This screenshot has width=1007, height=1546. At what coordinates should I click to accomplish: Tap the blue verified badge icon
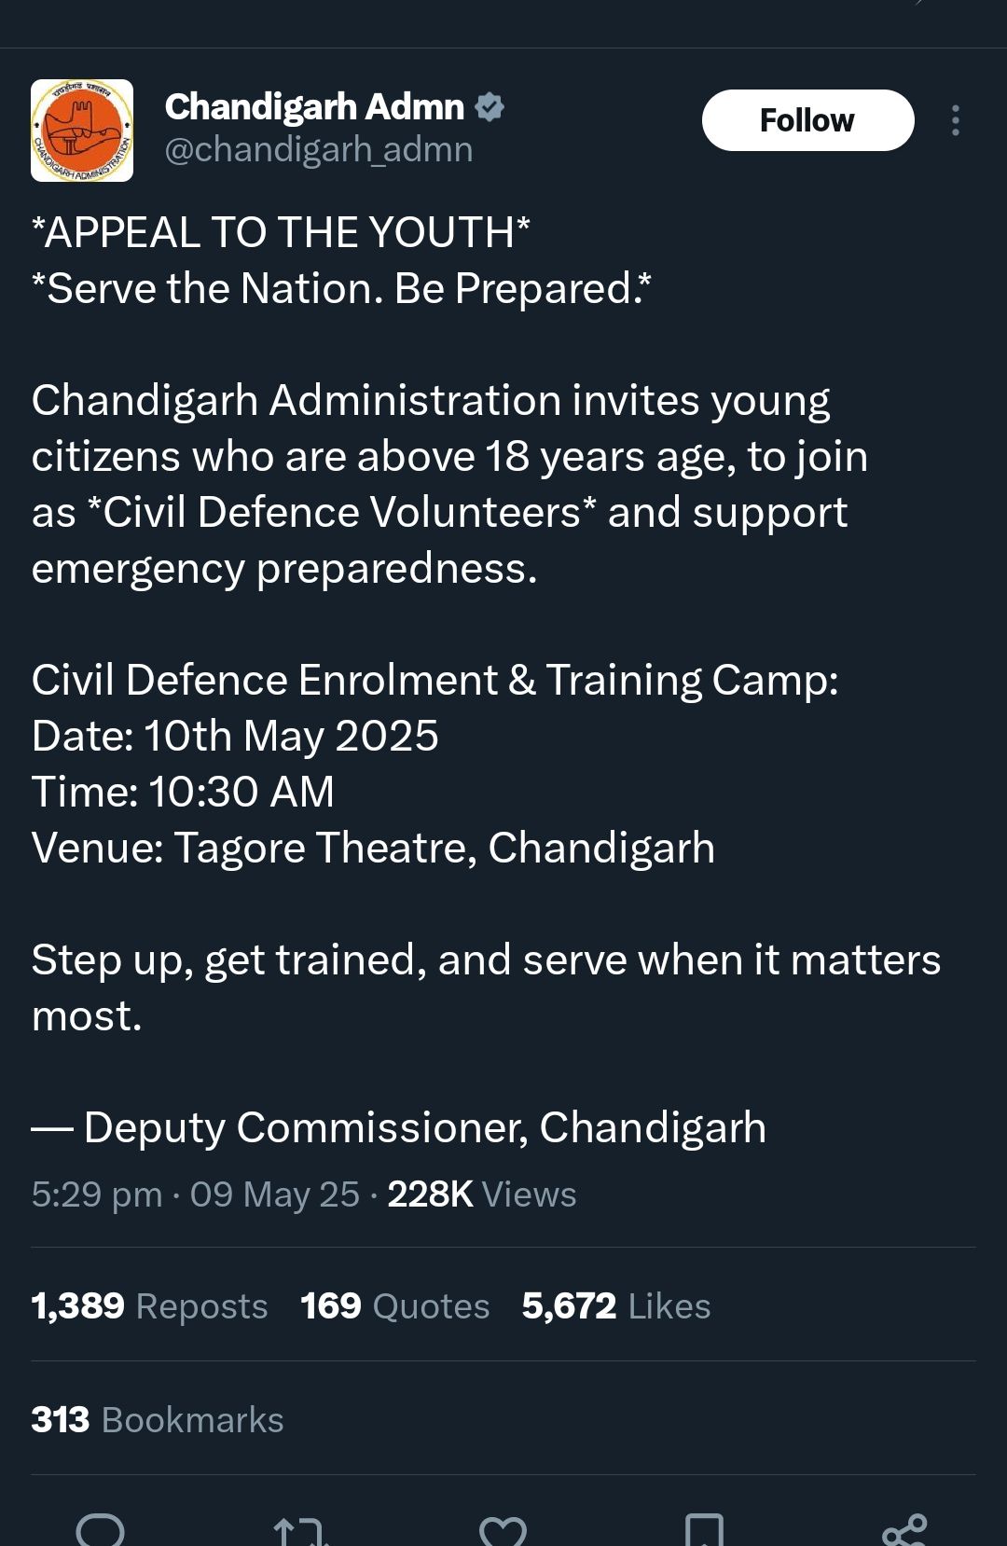tap(490, 107)
